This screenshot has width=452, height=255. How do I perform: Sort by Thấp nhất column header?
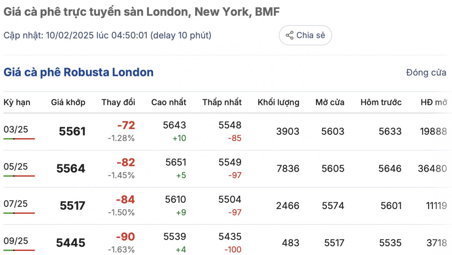(222, 102)
